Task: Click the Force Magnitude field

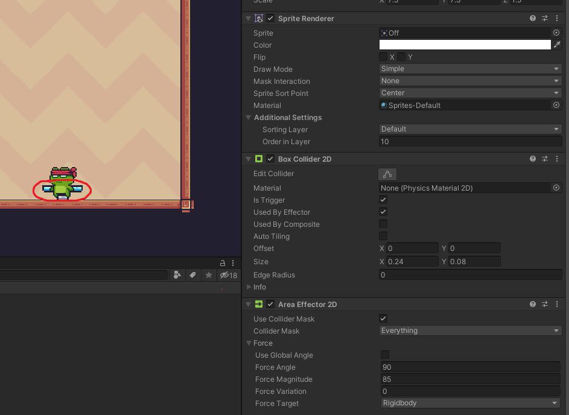Action: click(470, 379)
